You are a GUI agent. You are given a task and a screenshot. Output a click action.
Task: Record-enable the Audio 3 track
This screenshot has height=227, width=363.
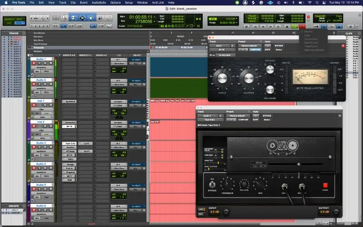[34, 147]
